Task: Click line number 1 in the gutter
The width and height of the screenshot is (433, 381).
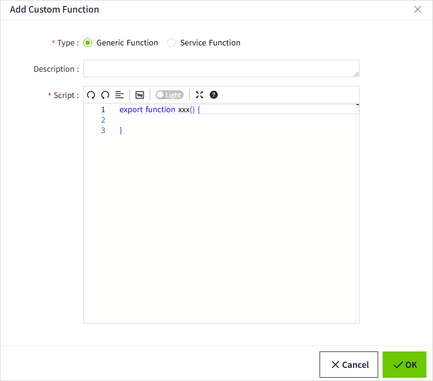Action: click(x=103, y=109)
